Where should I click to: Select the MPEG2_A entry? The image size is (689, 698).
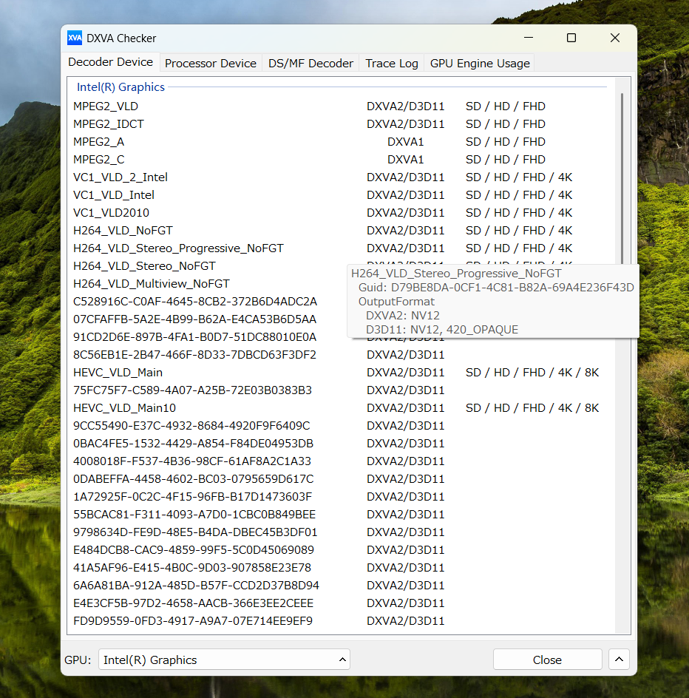pos(341,142)
